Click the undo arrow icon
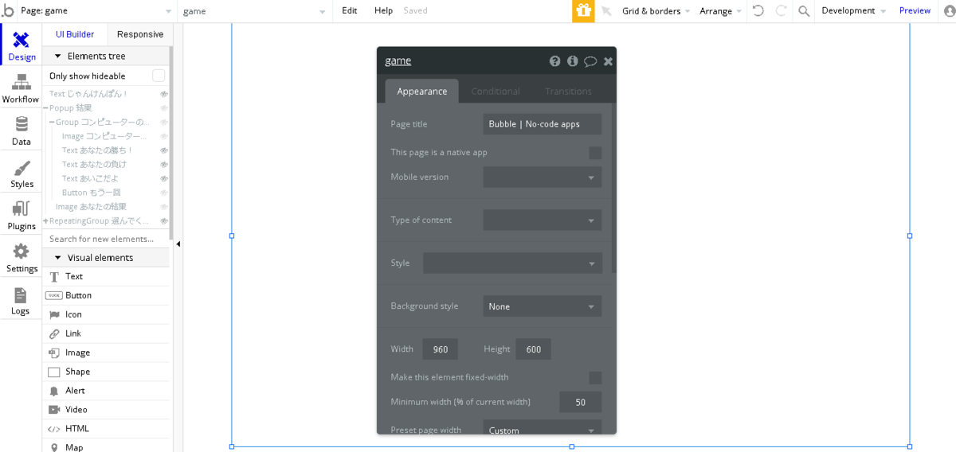Image resolution: width=956 pixels, height=452 pixels. [758, 10]
